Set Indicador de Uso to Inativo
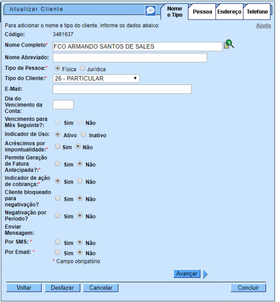 click(84, 134)
